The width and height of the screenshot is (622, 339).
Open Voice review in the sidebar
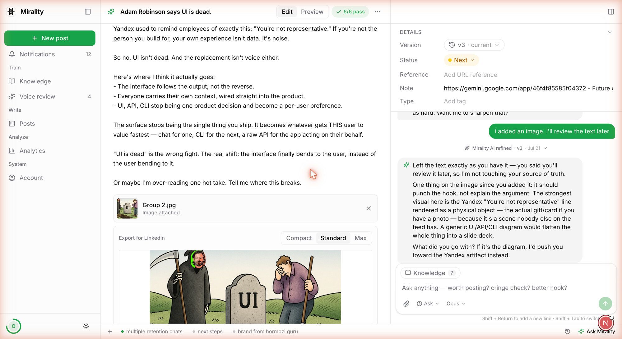point(50,96)
